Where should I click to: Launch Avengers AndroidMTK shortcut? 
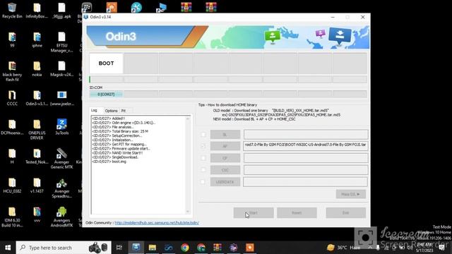(61, 217)
